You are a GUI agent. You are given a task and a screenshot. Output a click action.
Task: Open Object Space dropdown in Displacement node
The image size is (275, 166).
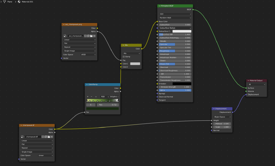point(222,117)
